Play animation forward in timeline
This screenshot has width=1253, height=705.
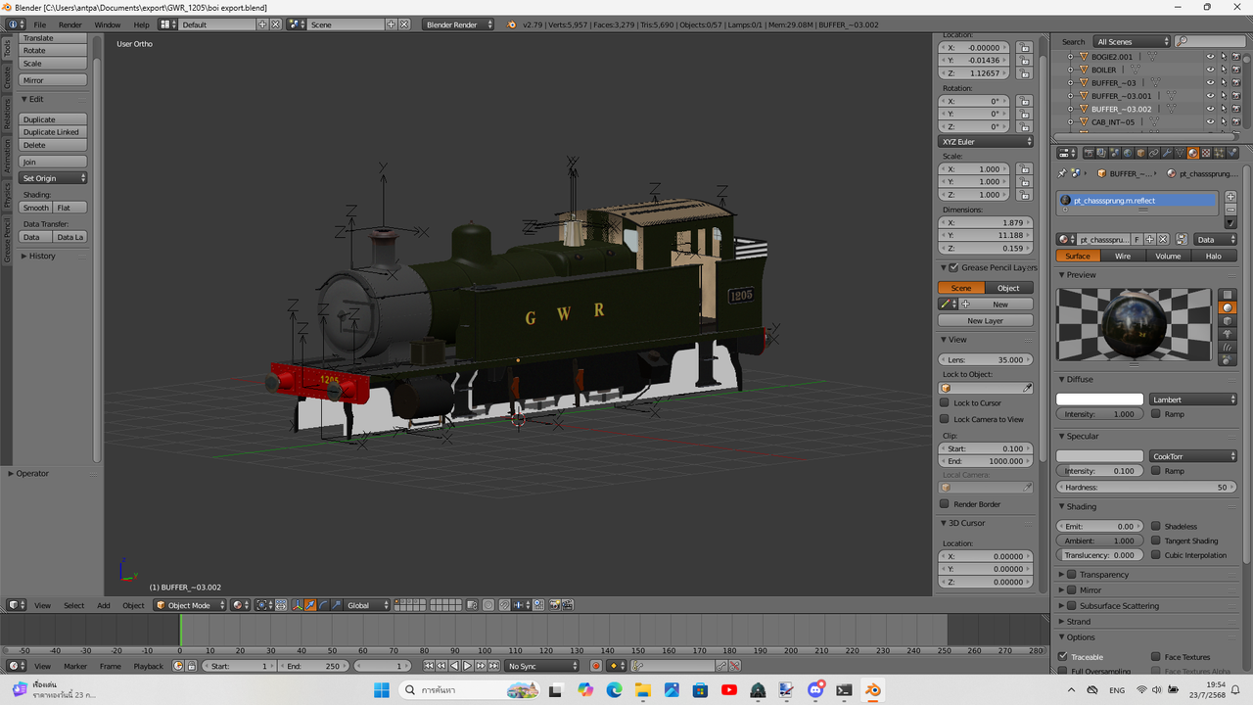pos(467,666)
